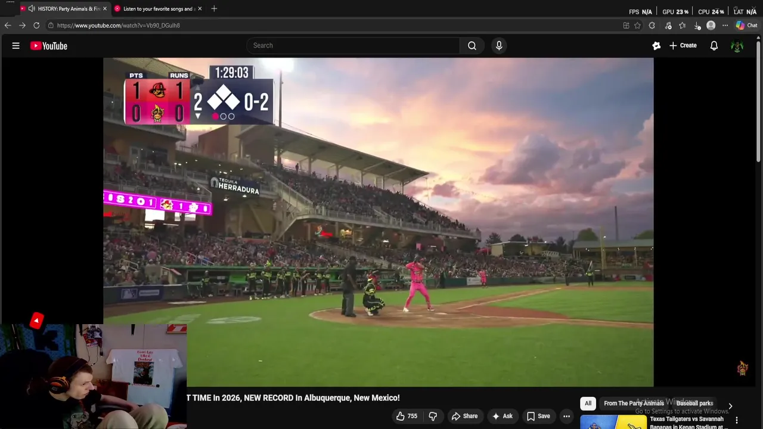763x429 pixels.
Task: Open the media control music note icon
Action: (668, 26)
